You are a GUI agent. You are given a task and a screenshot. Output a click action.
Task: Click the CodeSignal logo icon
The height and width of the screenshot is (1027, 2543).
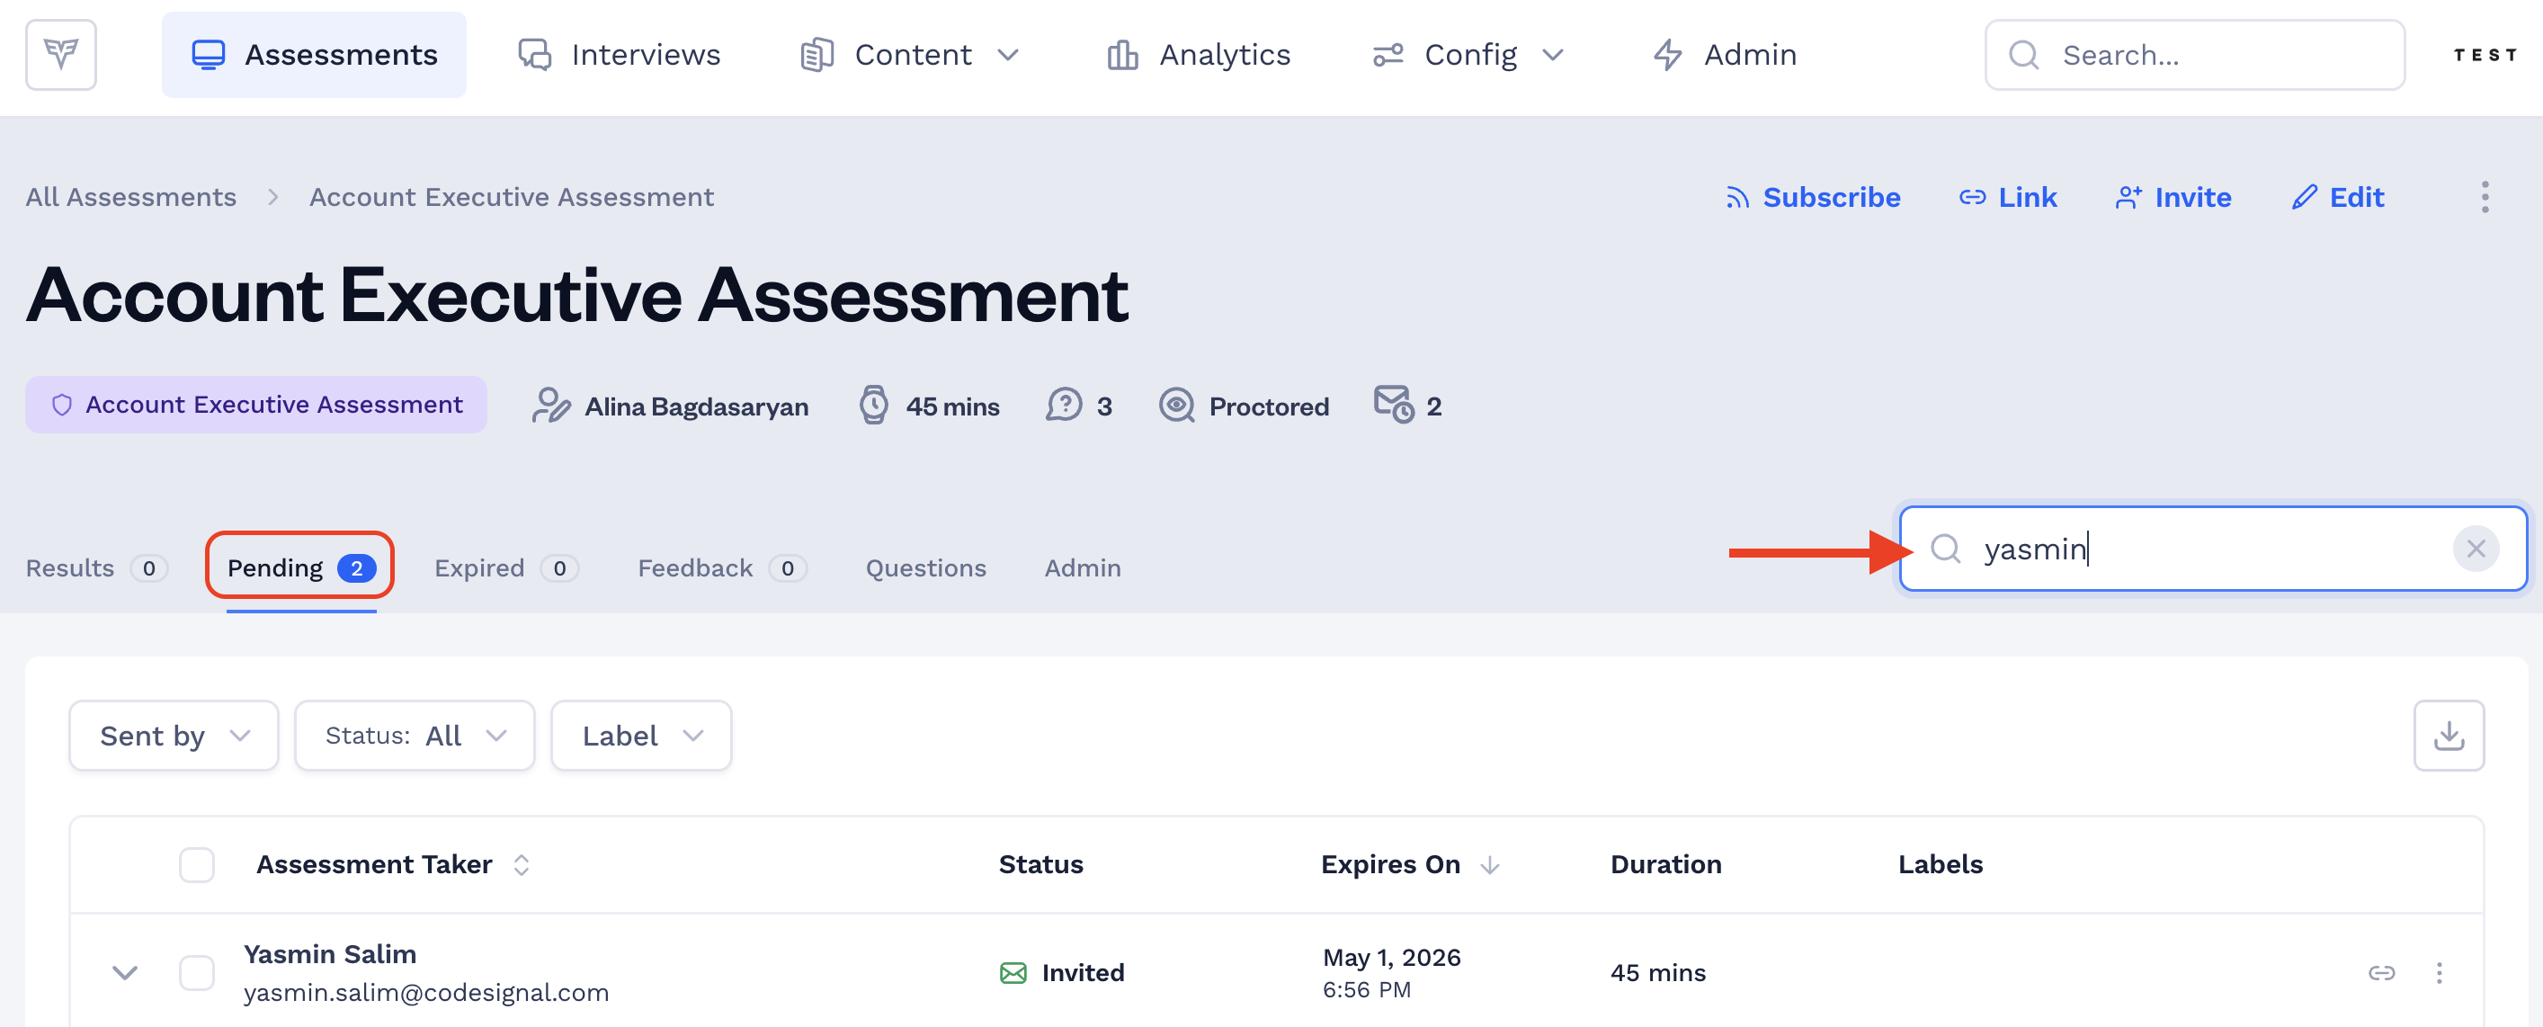(x=61, y=54)
